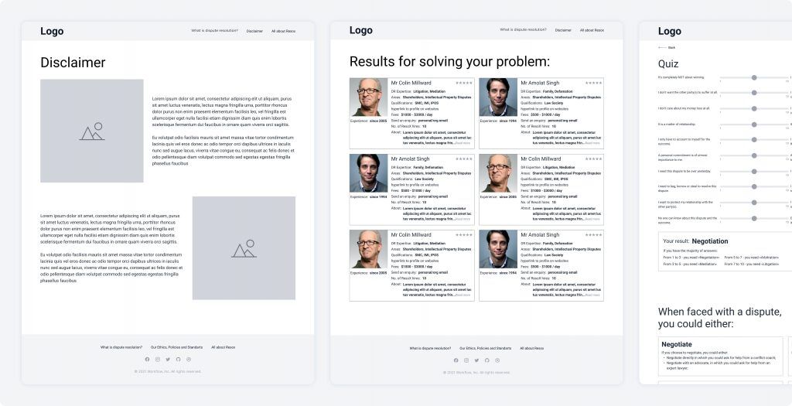This screenshot has height=406, width=792.
Task: Click the Logo on the Results page header
Action: click(361, 30)
